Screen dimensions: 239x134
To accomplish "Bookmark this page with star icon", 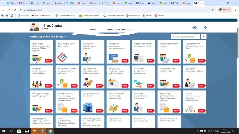I will [212, 10].
